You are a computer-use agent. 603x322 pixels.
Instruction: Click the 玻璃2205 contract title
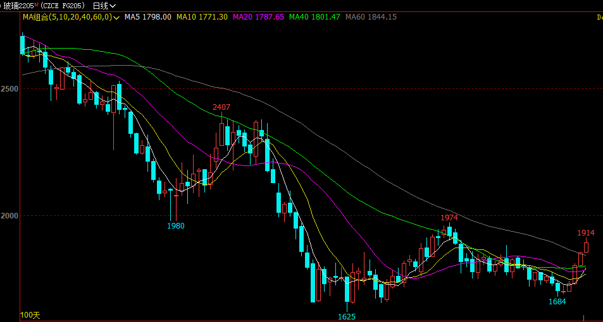(18, 5)
